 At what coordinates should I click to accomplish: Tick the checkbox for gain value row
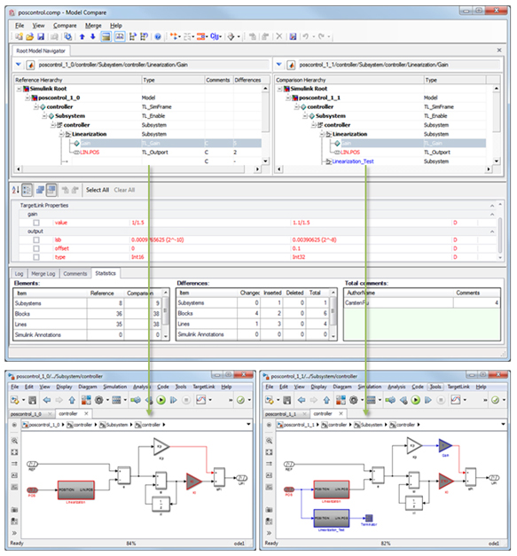[x=36, y=223]
